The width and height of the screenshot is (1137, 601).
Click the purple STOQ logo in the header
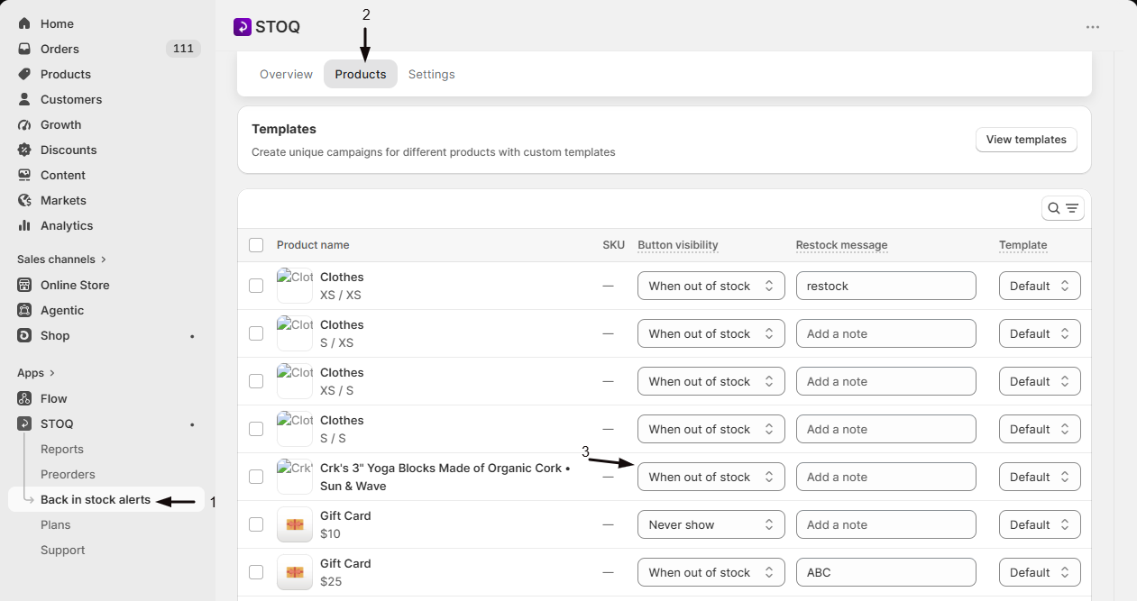[243, 27]
